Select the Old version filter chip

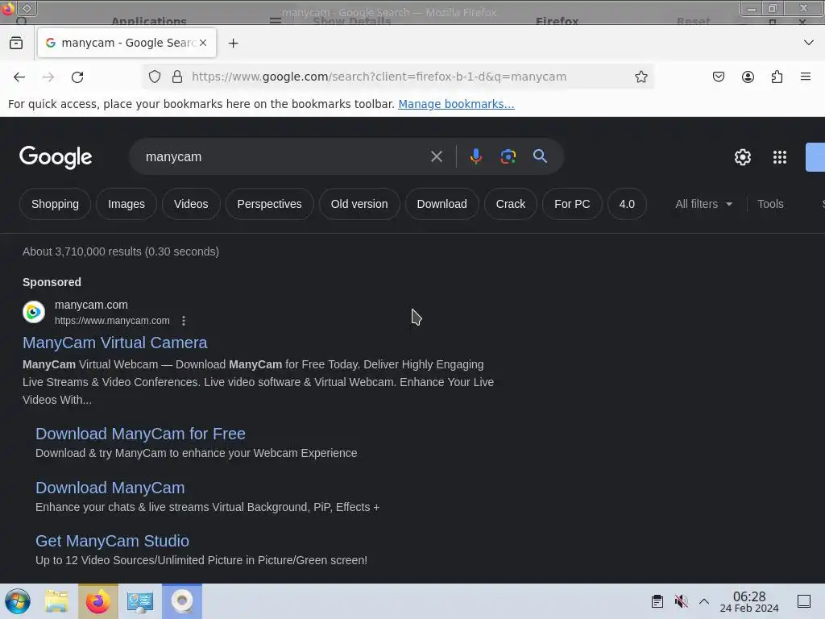359,204
